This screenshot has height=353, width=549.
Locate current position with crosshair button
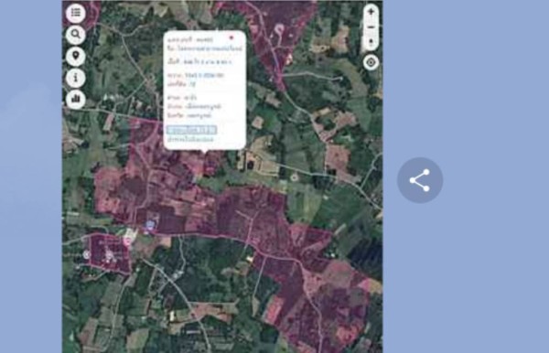[371, 62]
